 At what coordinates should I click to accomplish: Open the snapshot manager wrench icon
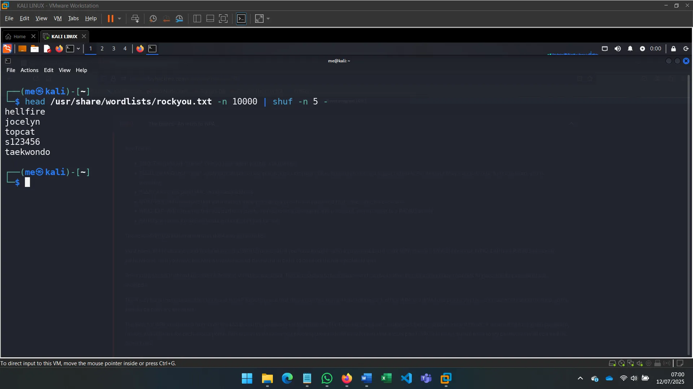tap(179, 19)
